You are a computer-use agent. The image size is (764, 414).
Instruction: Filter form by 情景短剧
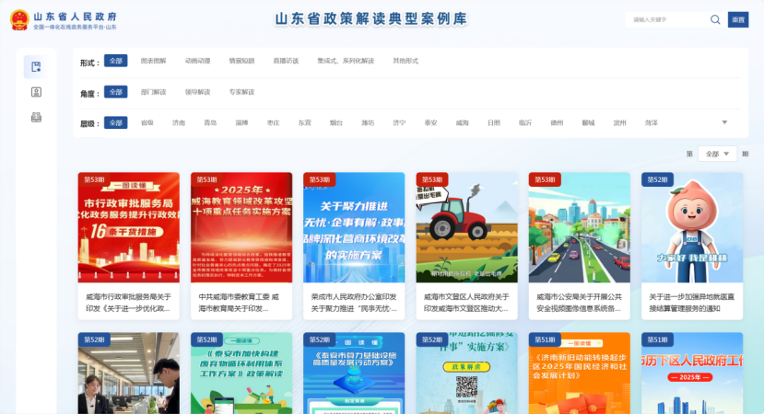coord(241,61)
